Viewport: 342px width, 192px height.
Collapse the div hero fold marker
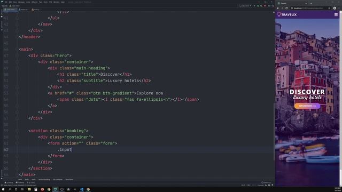(17, 55)
